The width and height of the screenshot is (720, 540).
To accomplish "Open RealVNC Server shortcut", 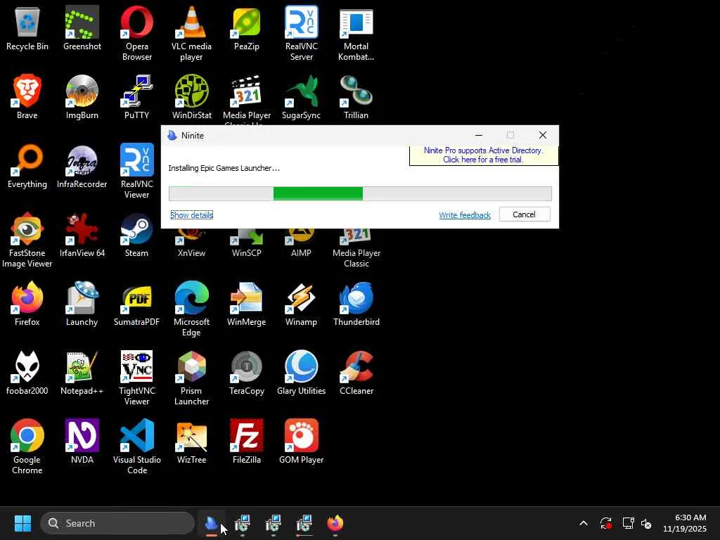I will point(301,33).
